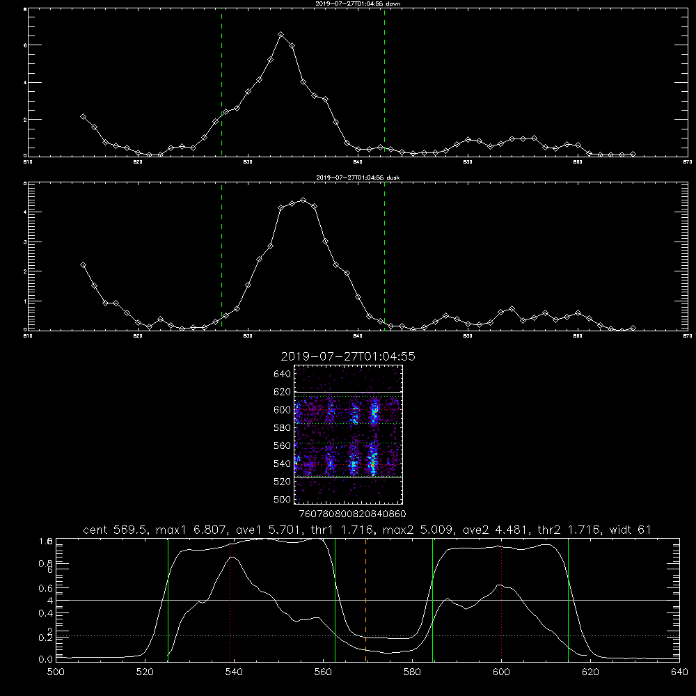
Task: Click x-axis label 520 on bottom plot
Action: pyautogui.click(x=145, y=672)
